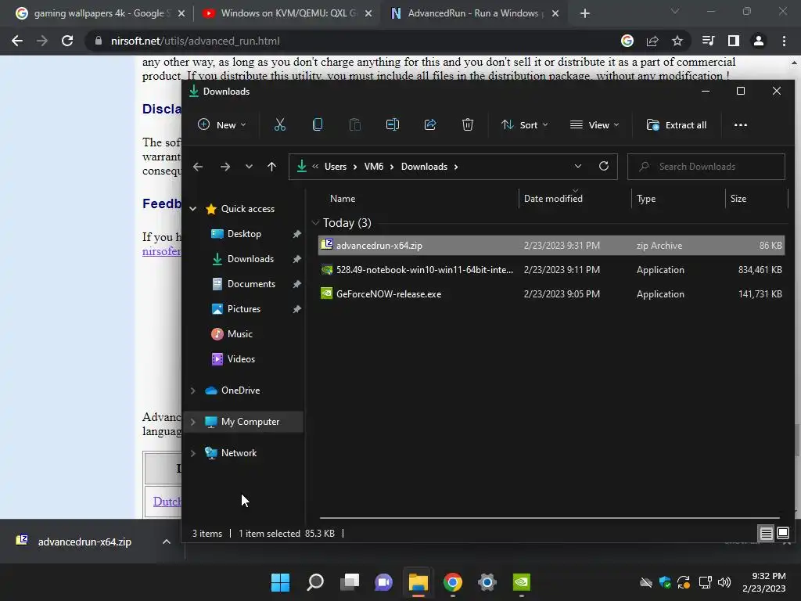Show options for advancedrun-x64.zip download chevron

[x=166, y=542]
